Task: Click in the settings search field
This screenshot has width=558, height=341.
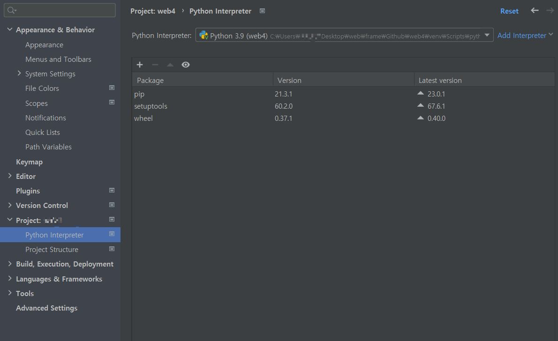Action: (x=60, y=10)
